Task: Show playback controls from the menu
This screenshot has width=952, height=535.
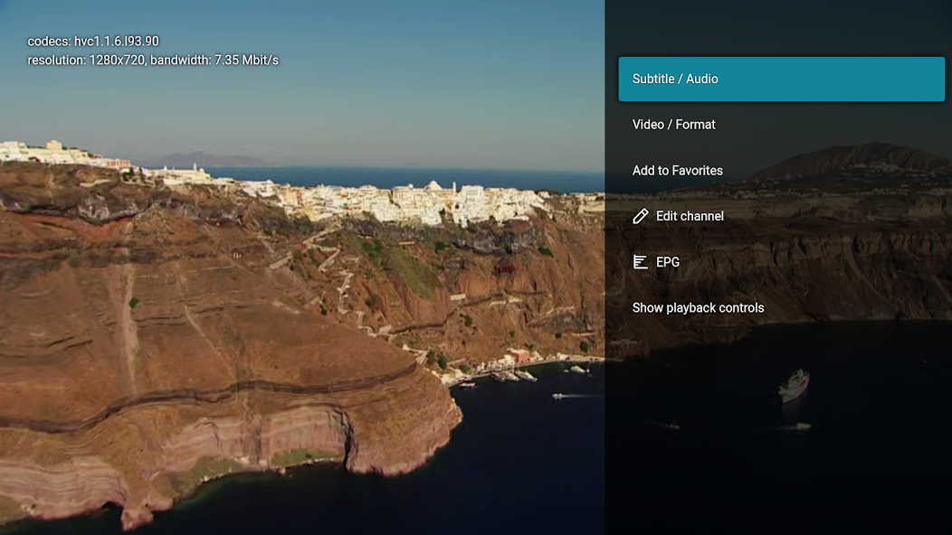Action: pos(698,308)
